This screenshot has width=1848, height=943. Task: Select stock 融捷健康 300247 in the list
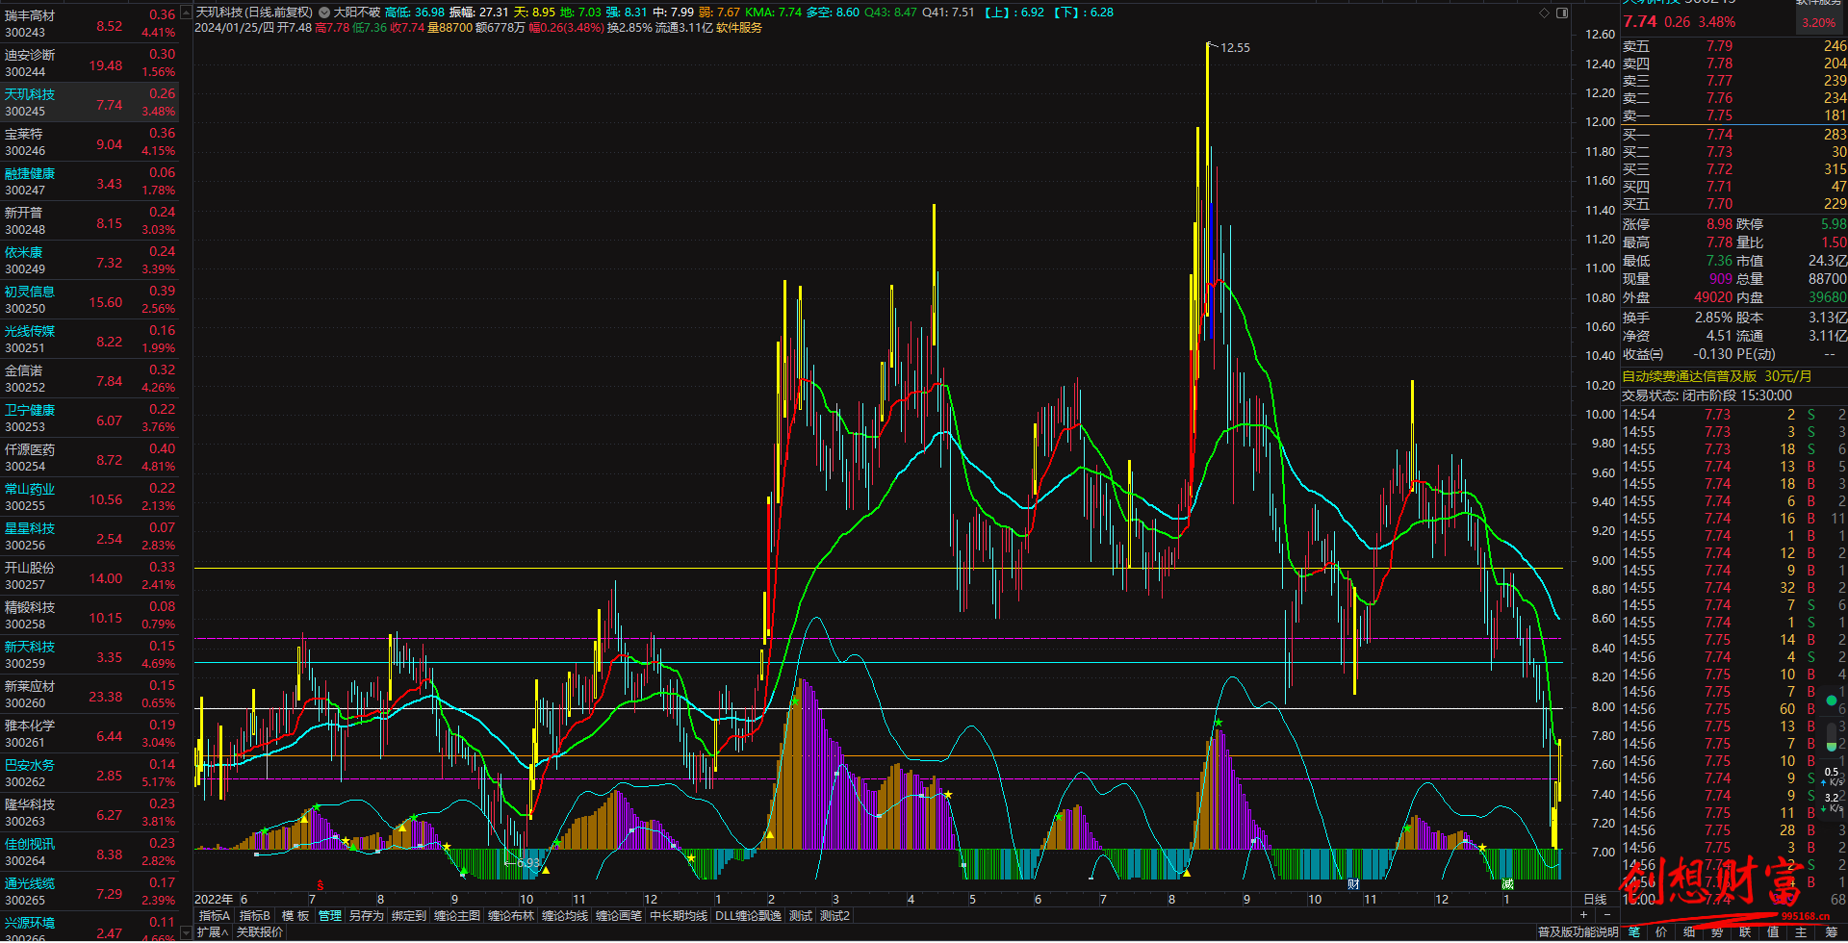[90, 182]
